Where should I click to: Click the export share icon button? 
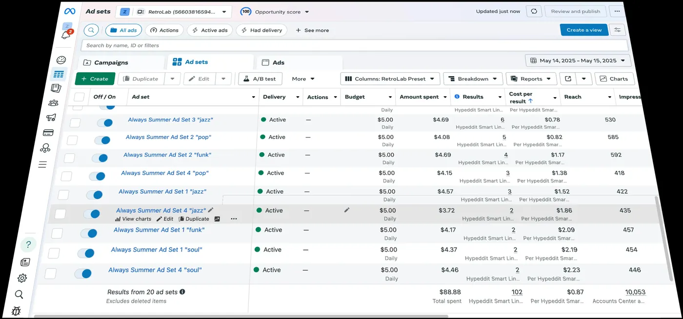point(568,79)
